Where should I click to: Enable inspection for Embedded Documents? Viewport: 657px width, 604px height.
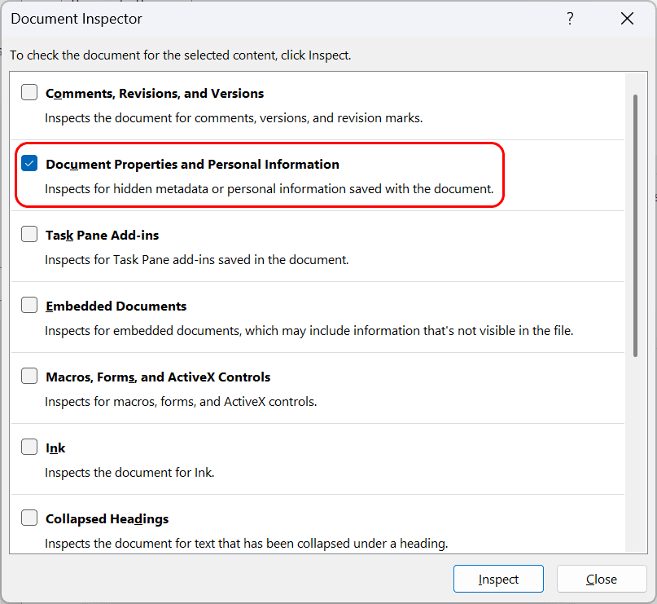(29, 305)
